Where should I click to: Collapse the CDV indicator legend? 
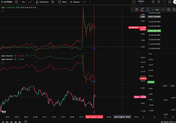(3, 11)
